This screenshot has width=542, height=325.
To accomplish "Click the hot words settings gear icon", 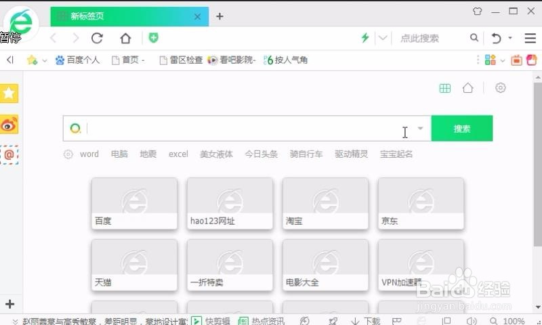I will pos(68,154).
